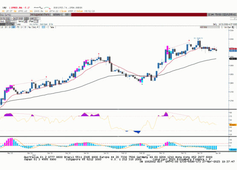
Task: Click the green arrow marker below February low
Action: click(x=142, y=84)
